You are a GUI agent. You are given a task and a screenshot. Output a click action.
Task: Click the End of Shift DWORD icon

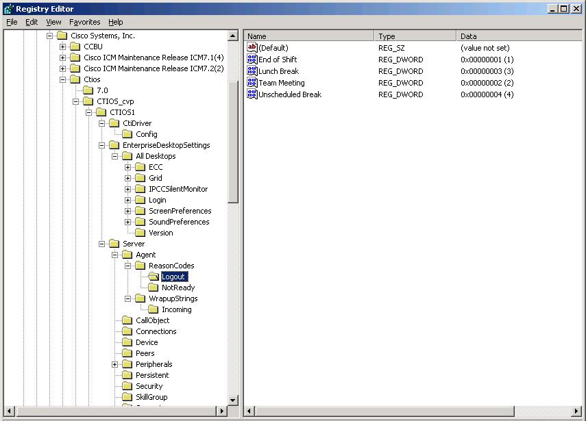252,60
